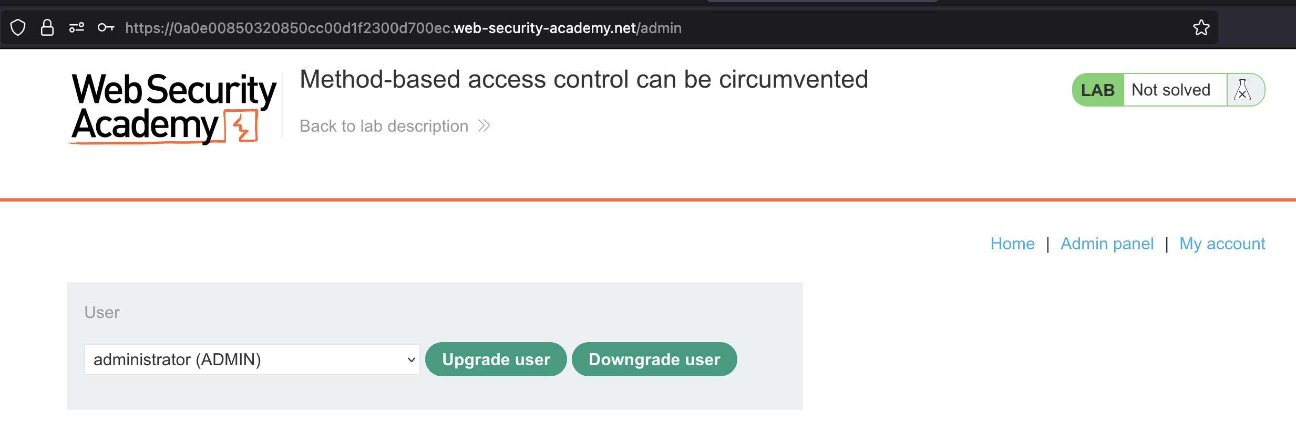The height and width of the screenshot is (424, 1296).
Task: Go to the Home menu link
Action: pos(1012,243)
